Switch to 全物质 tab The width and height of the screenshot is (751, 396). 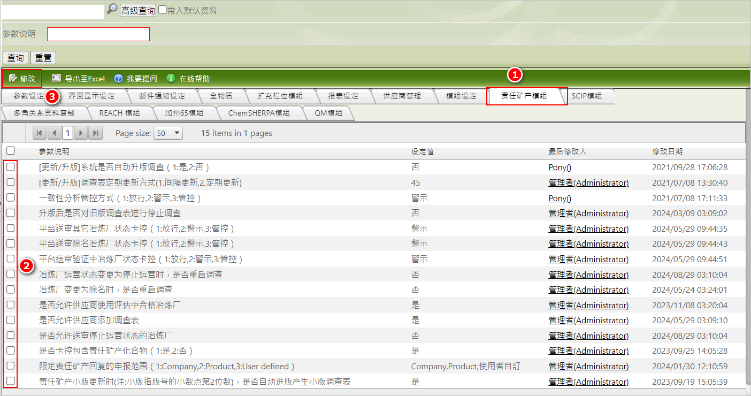click(x=221, y=96)
